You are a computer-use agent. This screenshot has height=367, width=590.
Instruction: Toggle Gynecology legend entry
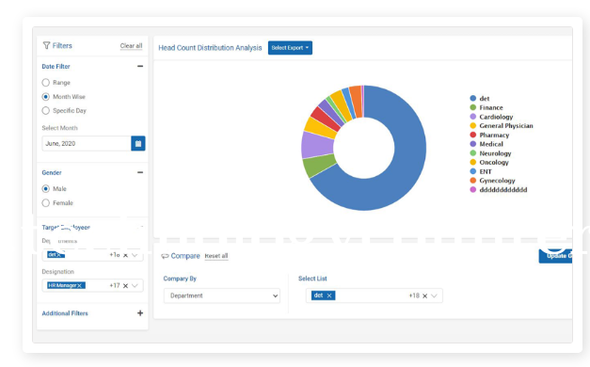point(492,181)
